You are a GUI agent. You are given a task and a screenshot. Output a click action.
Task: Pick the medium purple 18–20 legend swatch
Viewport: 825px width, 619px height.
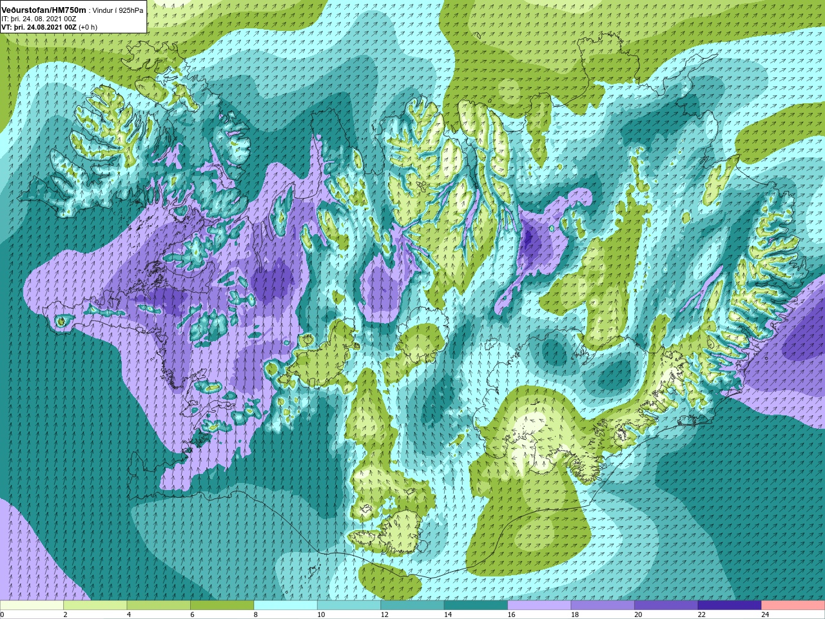click(x=603, y=605)
